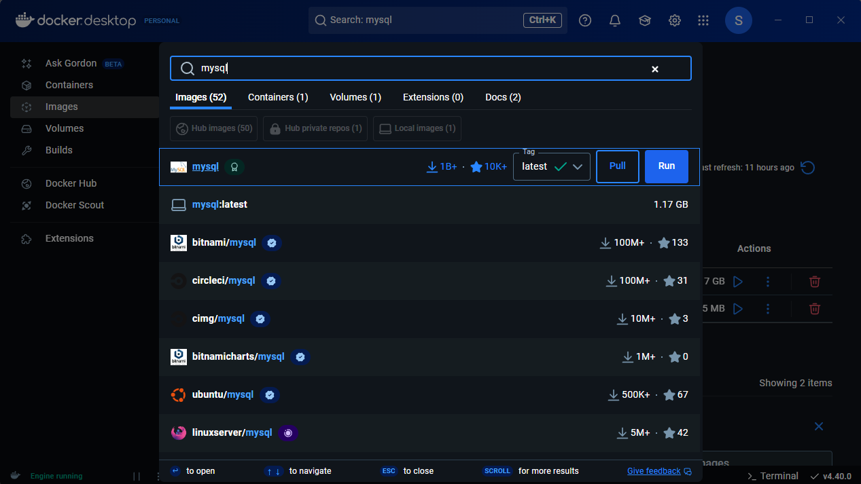The height and width of the screenshot is (484, 861).
Task: Open the notifications bell
Action: (x=615, y=20)
